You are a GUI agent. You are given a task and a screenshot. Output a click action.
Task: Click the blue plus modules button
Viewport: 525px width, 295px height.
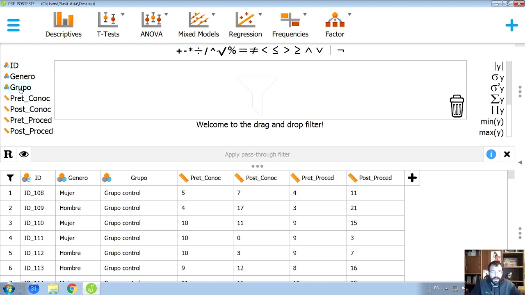click(511, 25)
